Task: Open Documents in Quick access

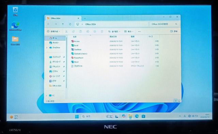Action: coord(55,67)
